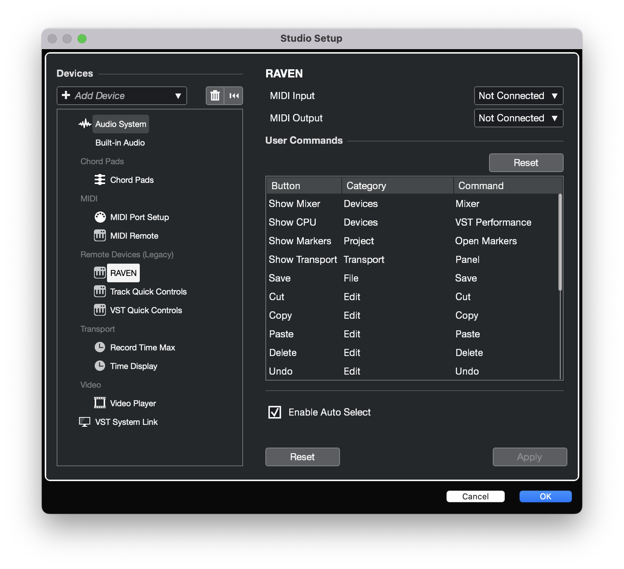Select VST System Link entry
Viewport: 624px width, 569px height.
tap(126, 422)
